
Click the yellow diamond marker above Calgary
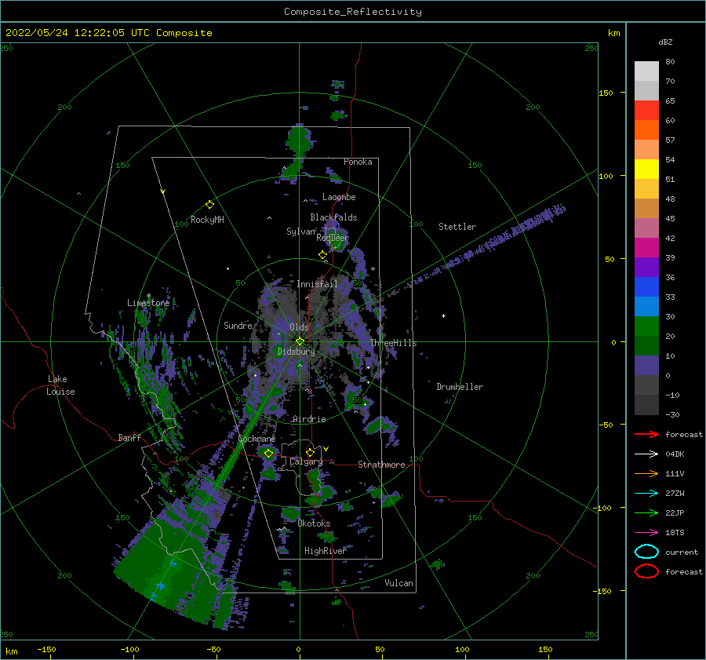coord(310,452)
